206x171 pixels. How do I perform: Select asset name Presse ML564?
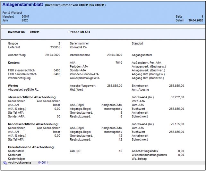click(x=79, y=32)
